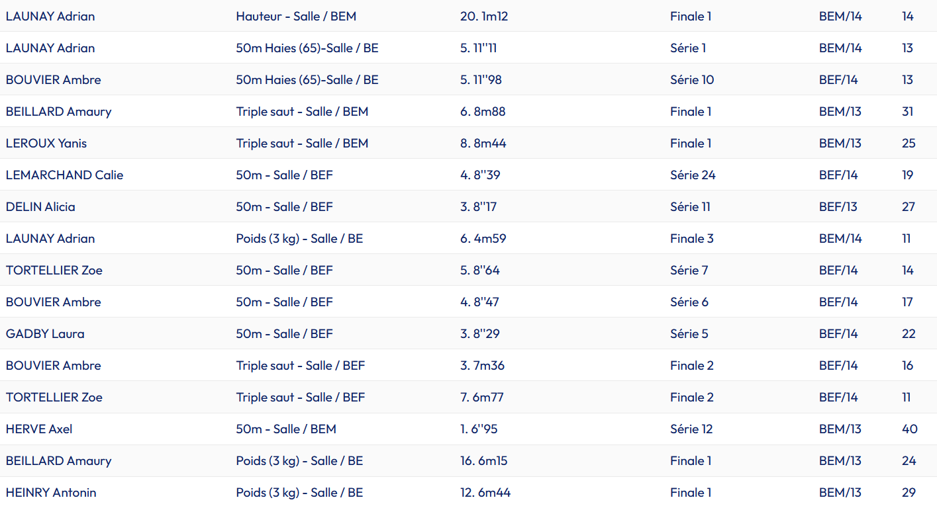Select the Finale 3 round label

pyautogui.click(x=691, y=239)
